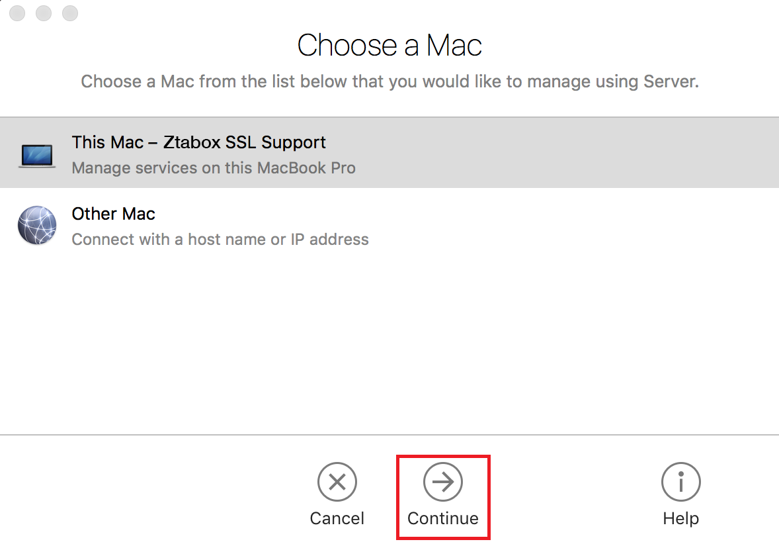Open Help via the info circle icon
779x552 pixels.
[680, 482]
